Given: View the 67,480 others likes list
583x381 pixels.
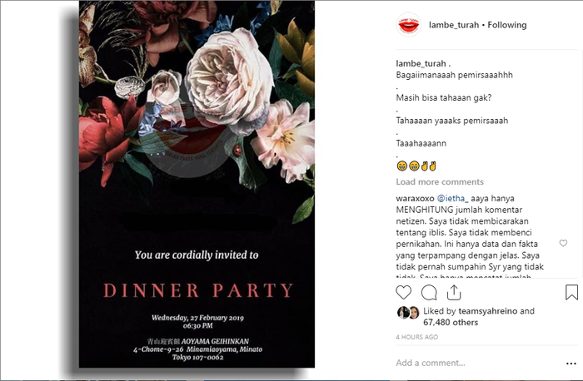Looking at the screenshot, I should [452, 322].
